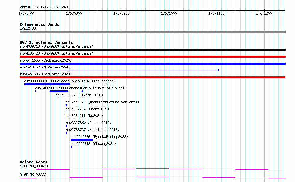The image size is (295, 182).
Task: Click nsv5722818 (Chuang2021) label
Action: click(93, 144)
